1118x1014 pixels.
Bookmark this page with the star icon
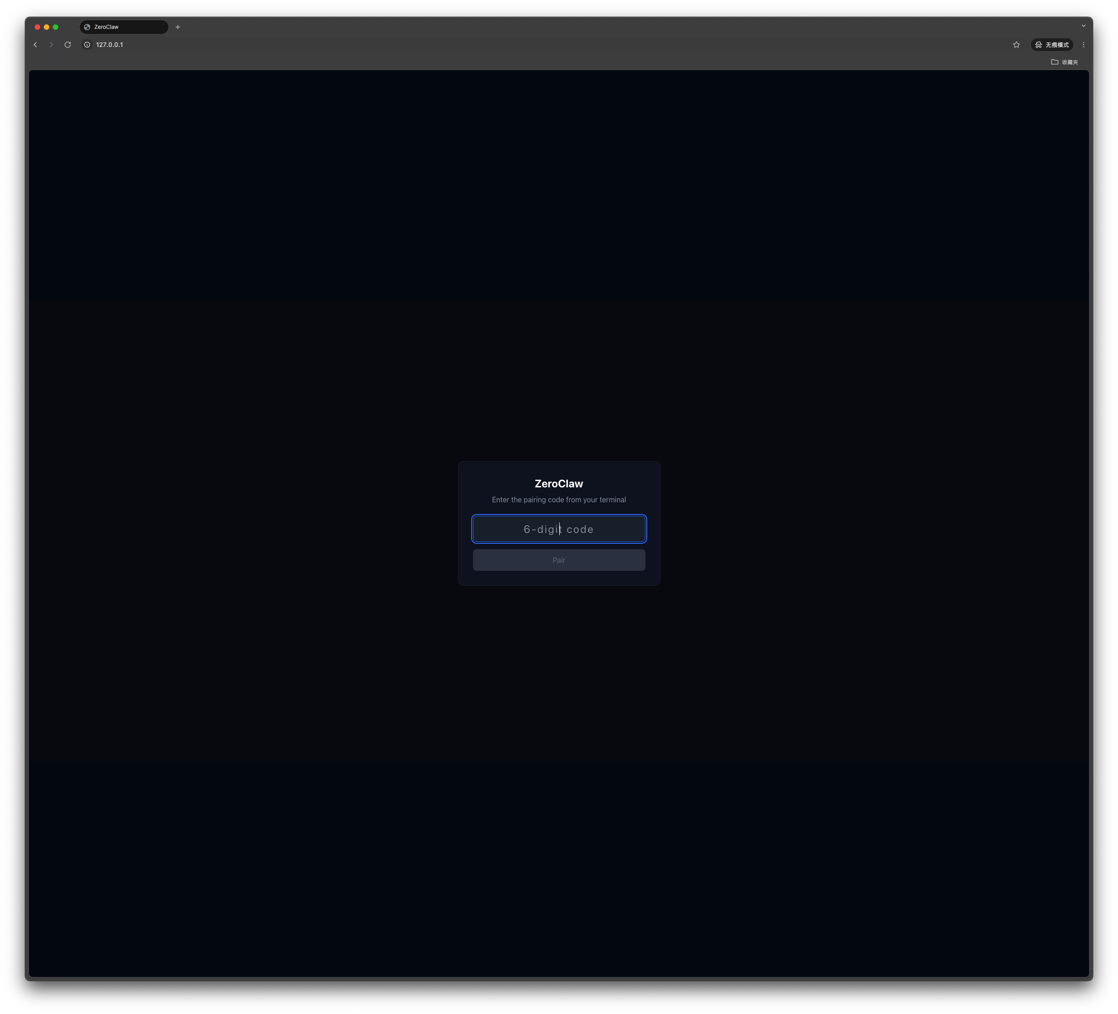1016,45
